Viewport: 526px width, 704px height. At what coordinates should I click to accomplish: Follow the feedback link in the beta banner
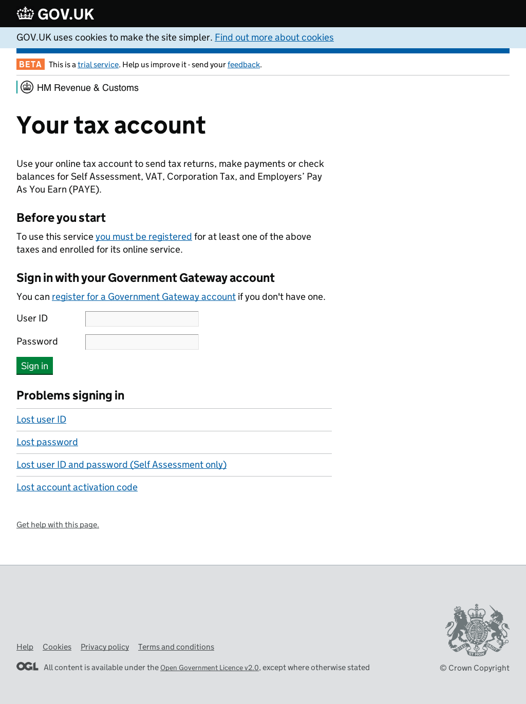click(x=243, y=65)
